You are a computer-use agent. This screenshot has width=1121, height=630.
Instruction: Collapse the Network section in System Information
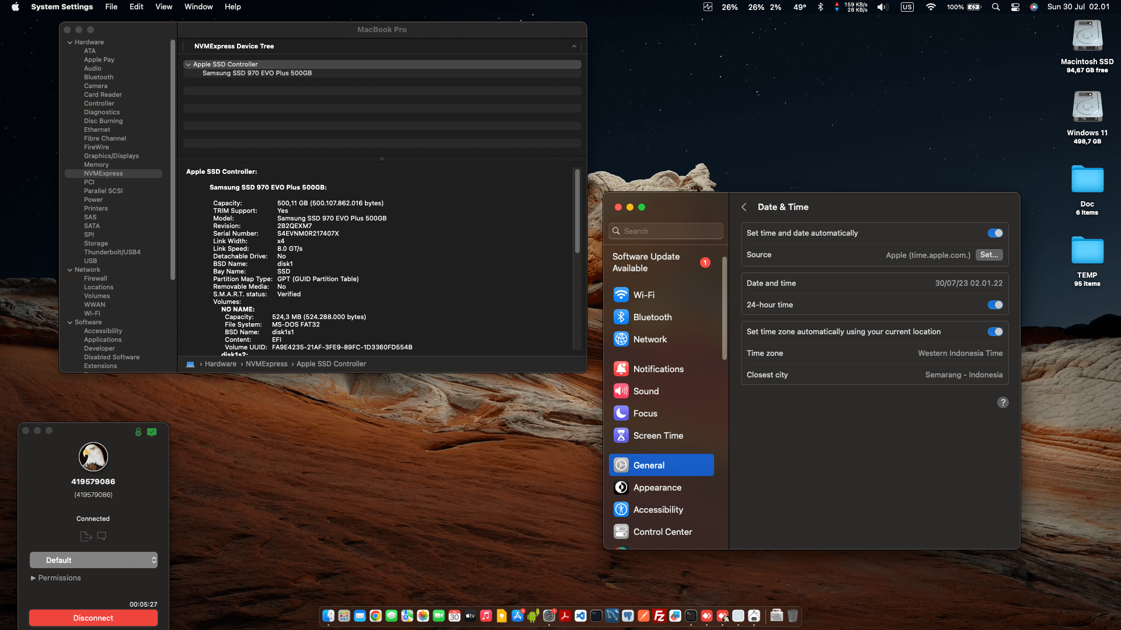tap(70, 270)
